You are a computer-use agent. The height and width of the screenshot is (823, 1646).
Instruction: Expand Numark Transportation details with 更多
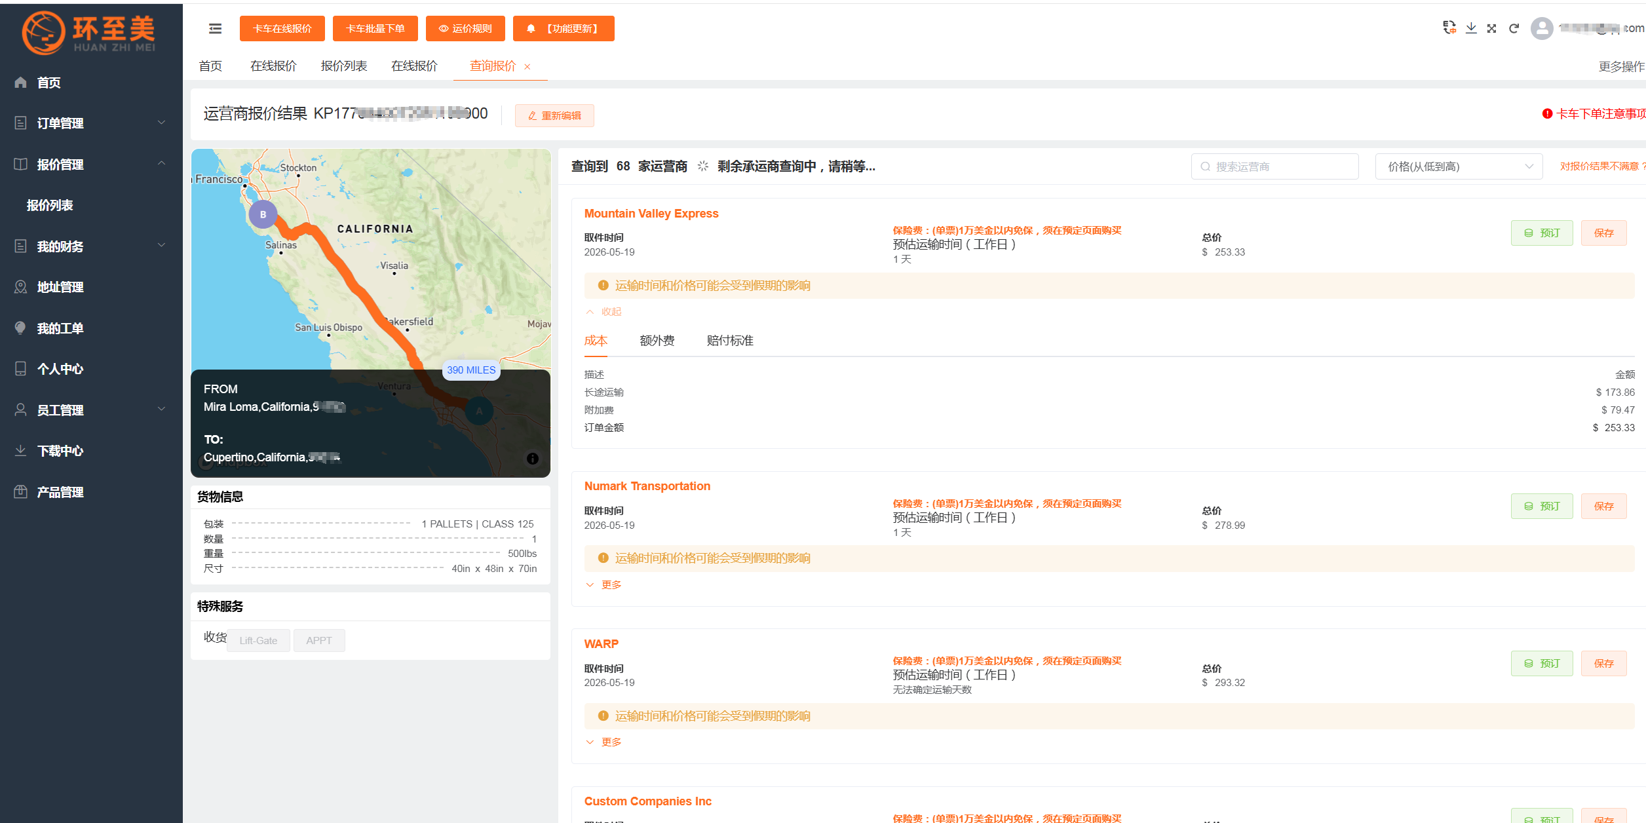point(603,584)
